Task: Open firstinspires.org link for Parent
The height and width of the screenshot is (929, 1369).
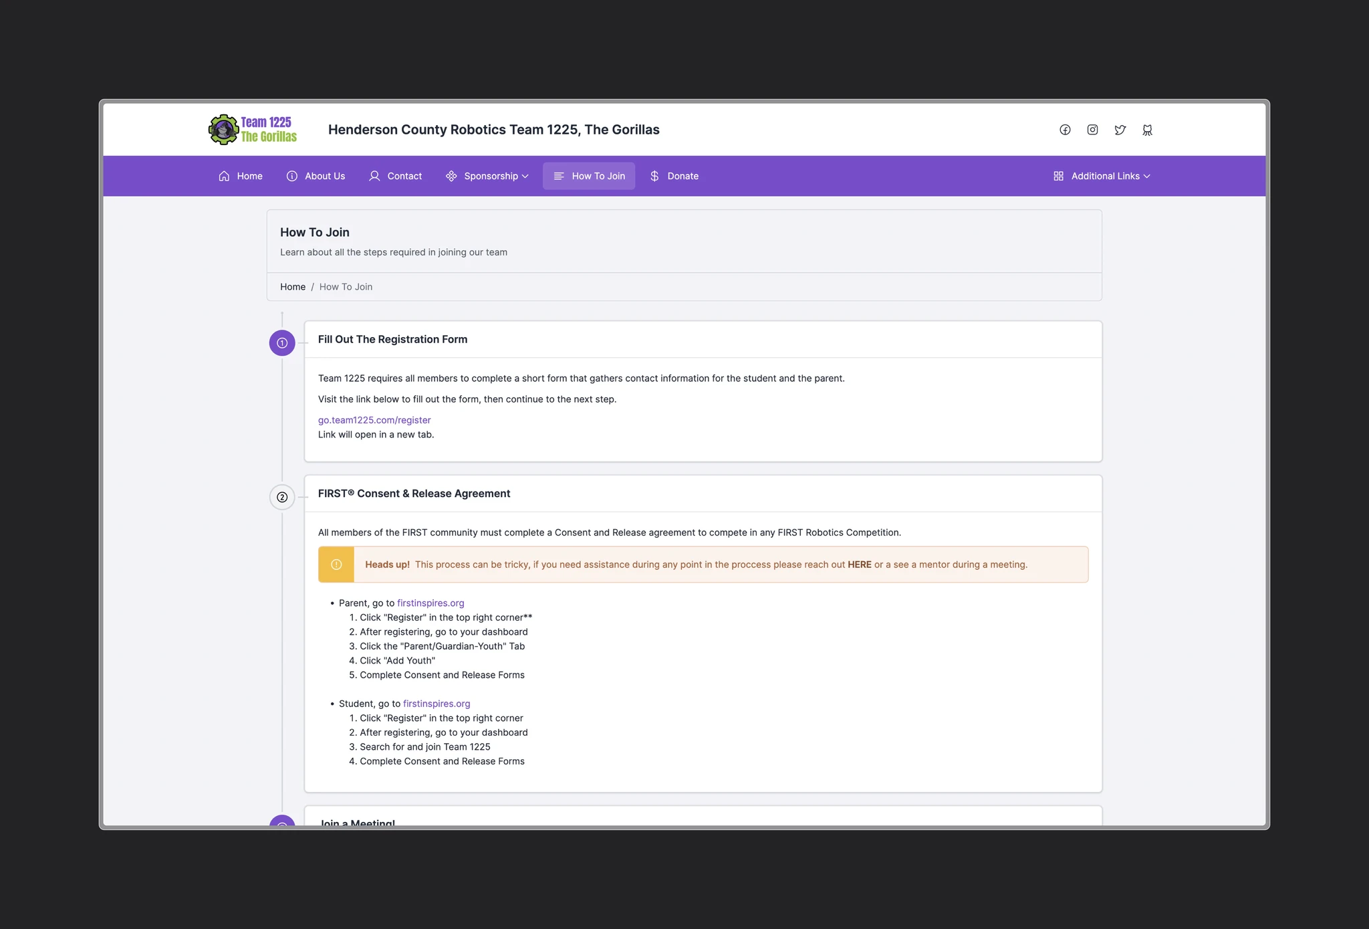Action: coord(430,603)
